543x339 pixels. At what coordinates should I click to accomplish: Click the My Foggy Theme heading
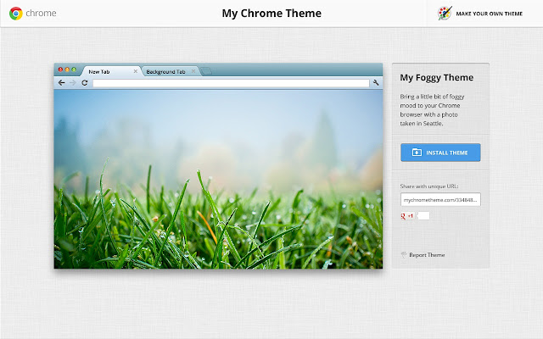click(x=436, y=77)
